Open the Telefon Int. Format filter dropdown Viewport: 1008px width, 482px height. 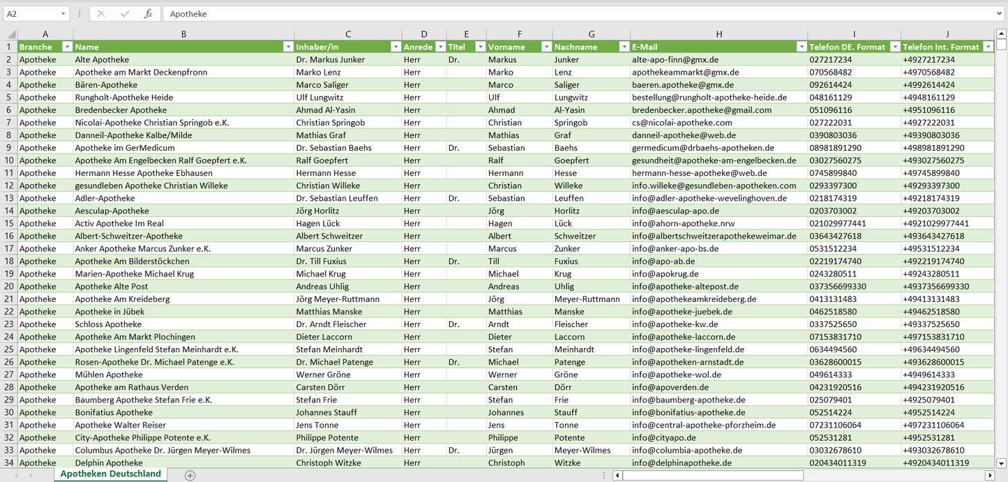pyautogui.click(x=988, y=47)
